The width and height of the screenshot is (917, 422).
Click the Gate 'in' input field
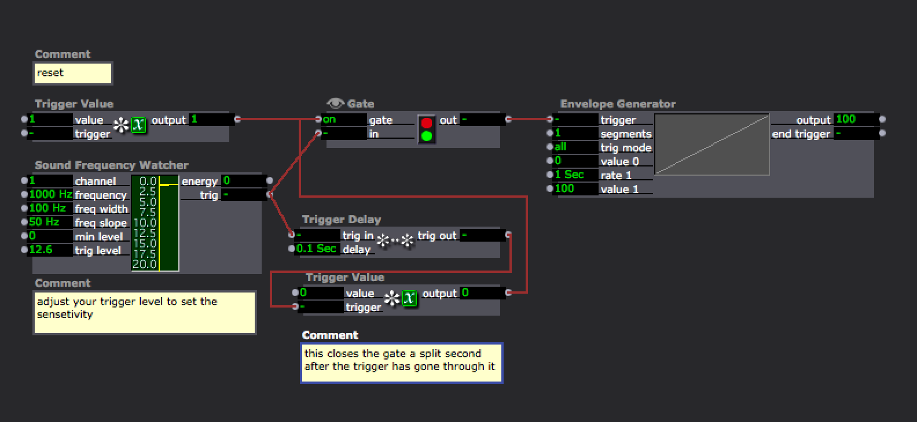point(344,134)
